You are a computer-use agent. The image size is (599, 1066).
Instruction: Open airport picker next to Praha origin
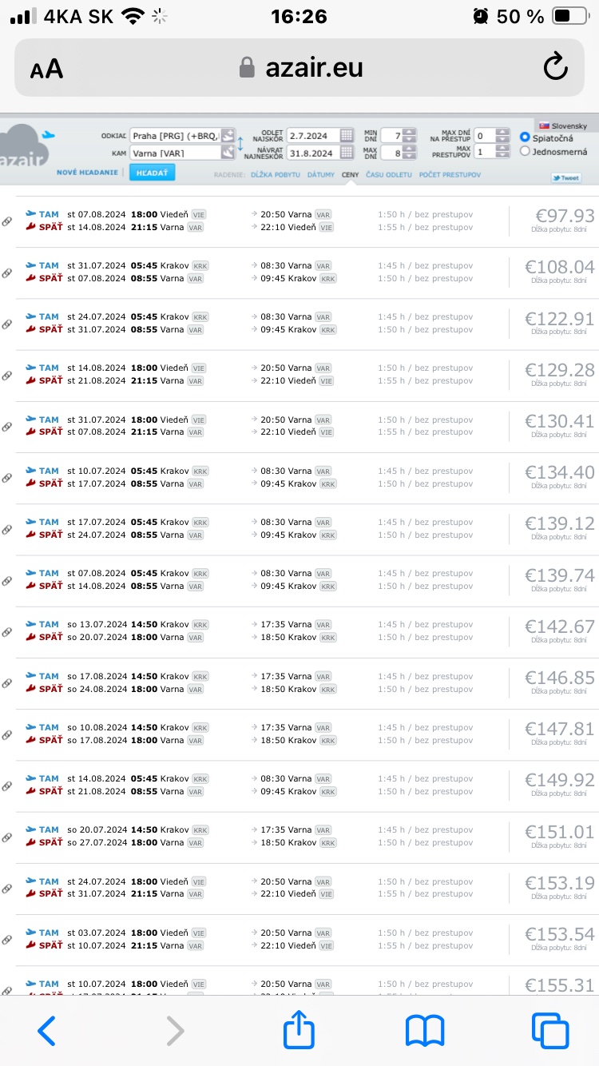pos(228,135)
